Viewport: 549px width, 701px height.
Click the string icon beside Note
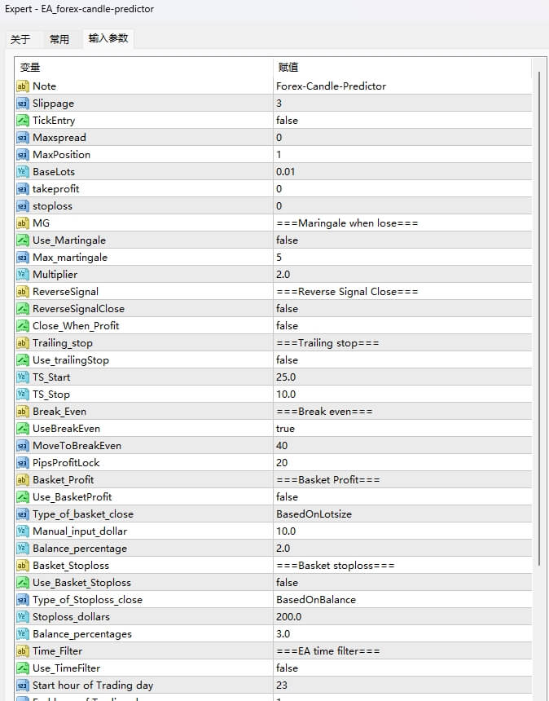tap(23, 86)
